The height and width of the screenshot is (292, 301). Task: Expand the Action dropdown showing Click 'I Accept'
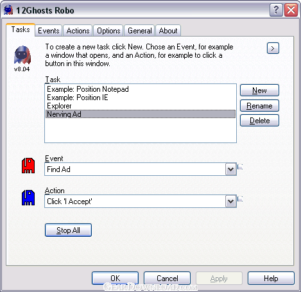click(230, 202)
